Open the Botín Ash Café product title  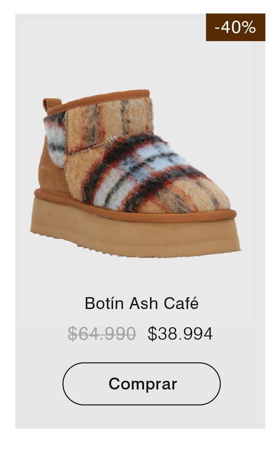(x=142, y=304)
